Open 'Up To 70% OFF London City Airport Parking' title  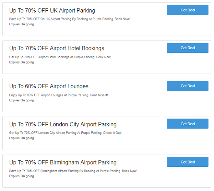click(63, 125)
